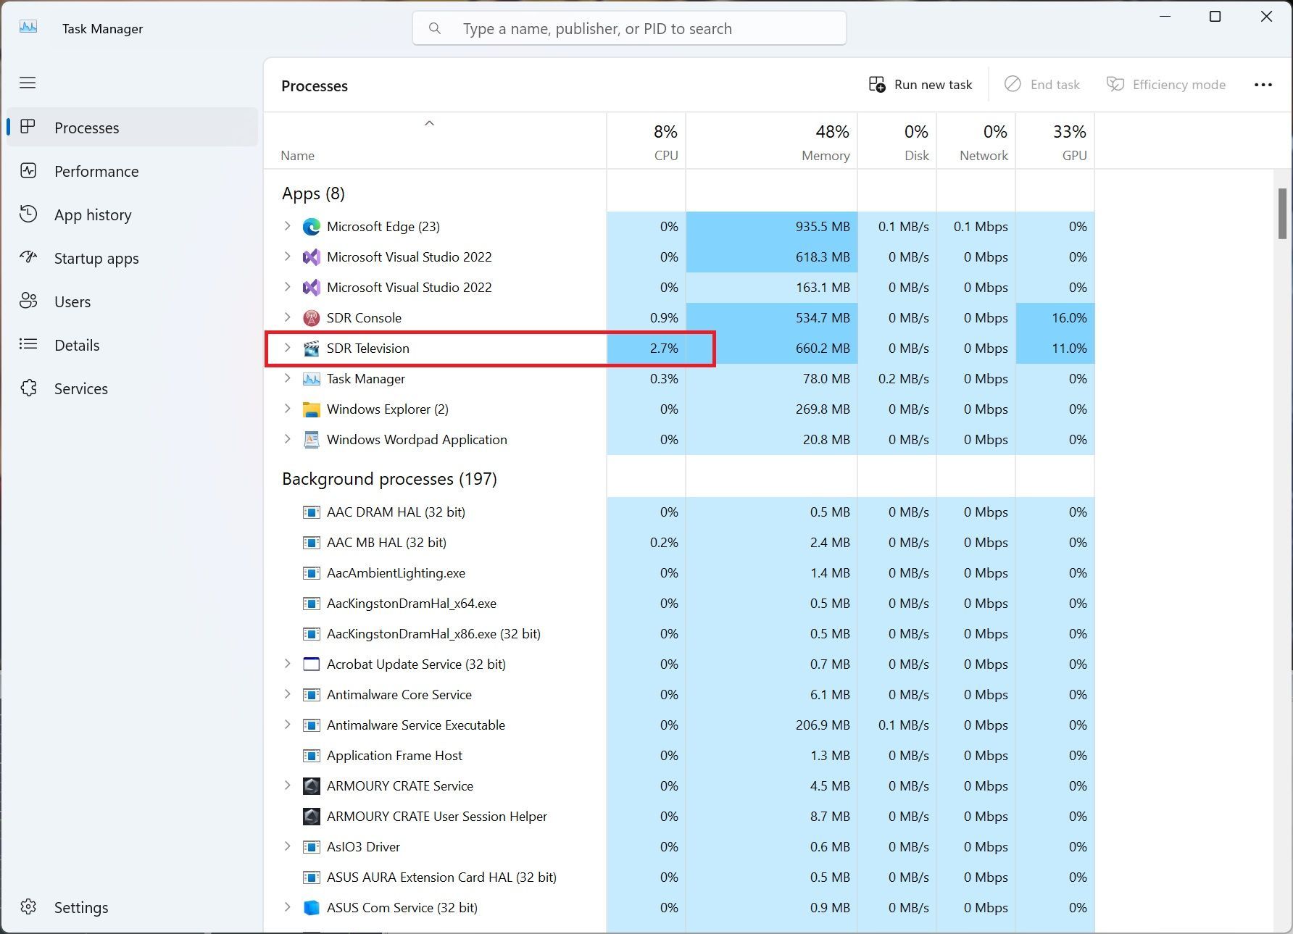Go to the Users page
Image resolution: width=1293 pixels, height=934 pixels.
tap(133, 301)
